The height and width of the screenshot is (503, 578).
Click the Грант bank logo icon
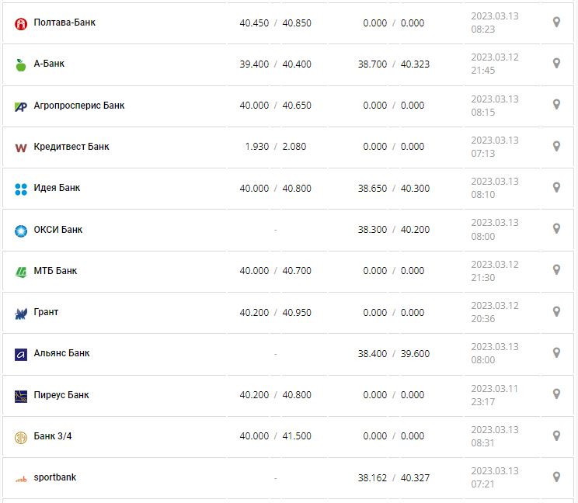click(x=21, y=313)
